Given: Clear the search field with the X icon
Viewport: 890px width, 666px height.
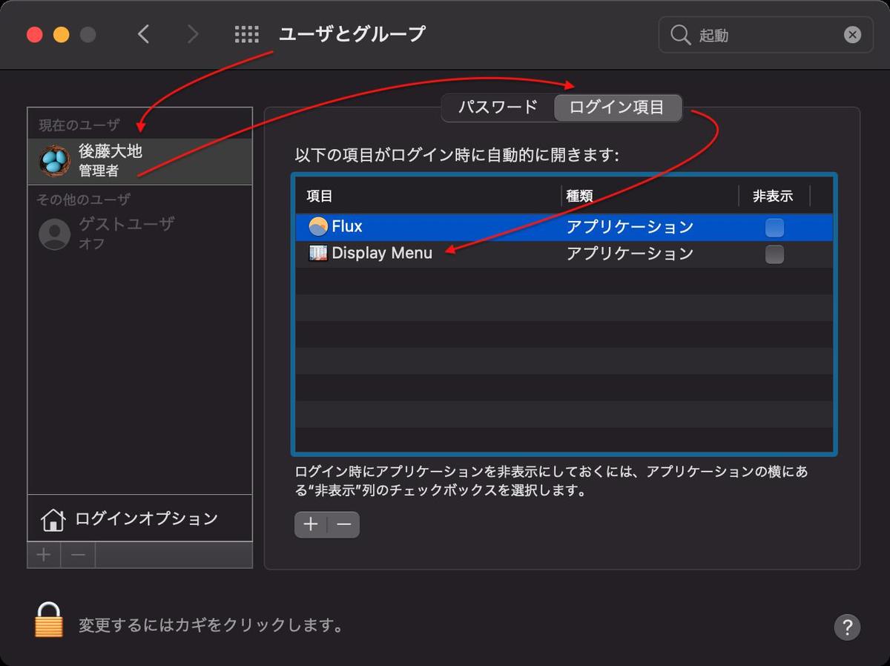Looking at the screenshot, I should coord(852,34).
